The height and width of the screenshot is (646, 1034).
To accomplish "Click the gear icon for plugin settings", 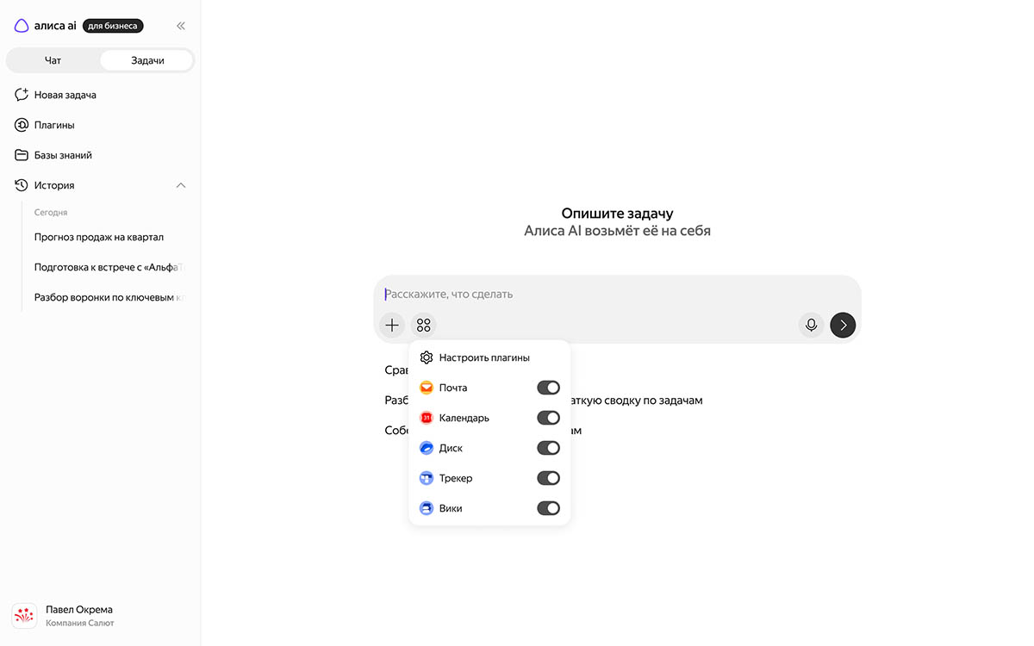I will (x=426, y=357).
